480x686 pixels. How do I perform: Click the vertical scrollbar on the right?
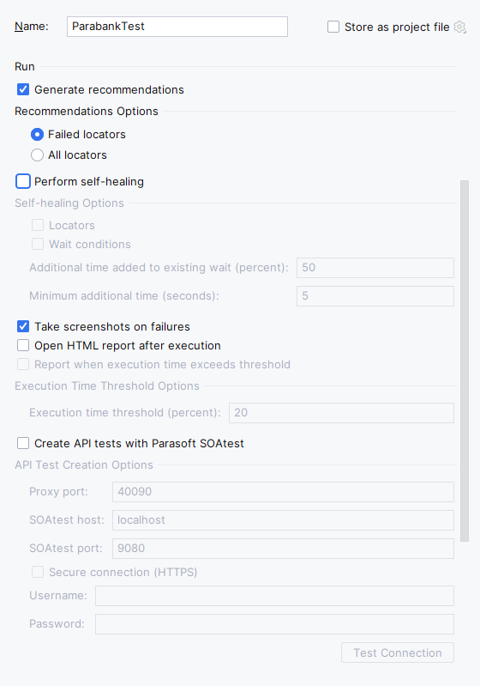click(x=465, y=361)
